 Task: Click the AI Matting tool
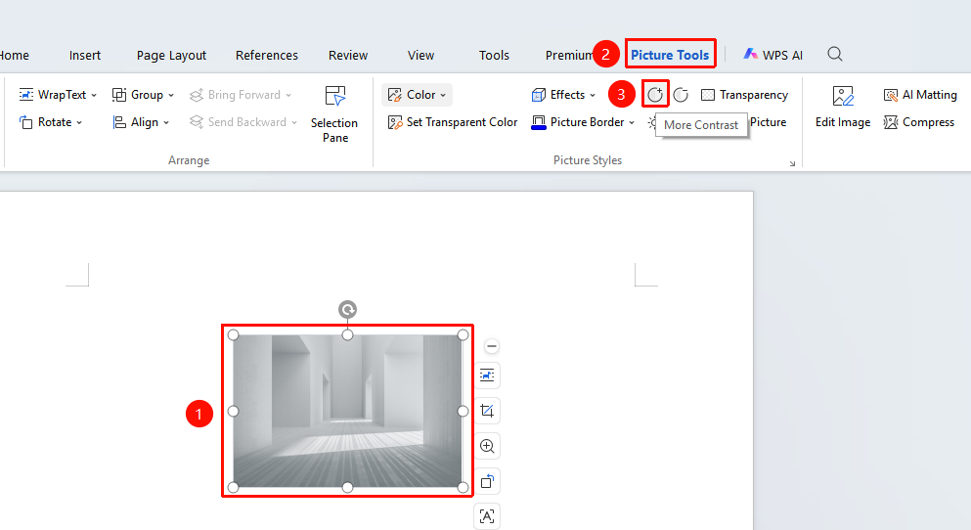[920, 95]
